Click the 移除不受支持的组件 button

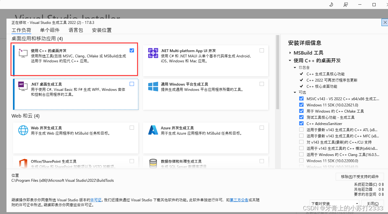tap(360, 176)
